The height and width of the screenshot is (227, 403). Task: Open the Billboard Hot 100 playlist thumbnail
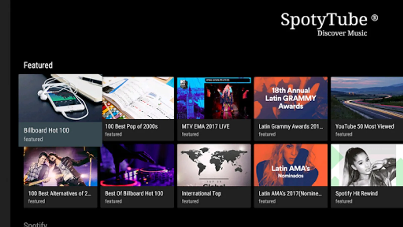60,98
